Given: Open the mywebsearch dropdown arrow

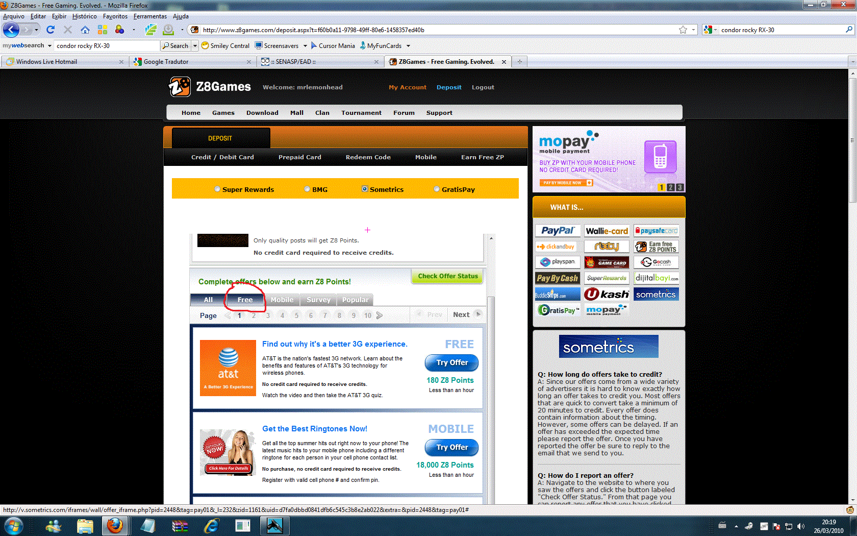Looking at the screenshot, I should pos(49,45).
